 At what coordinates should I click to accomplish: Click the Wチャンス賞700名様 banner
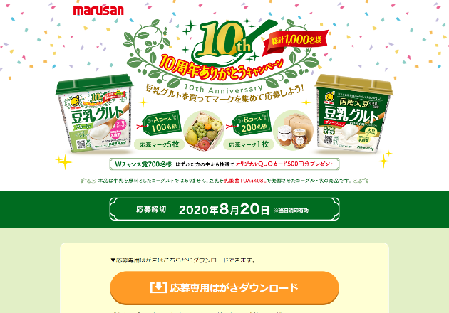224,164
